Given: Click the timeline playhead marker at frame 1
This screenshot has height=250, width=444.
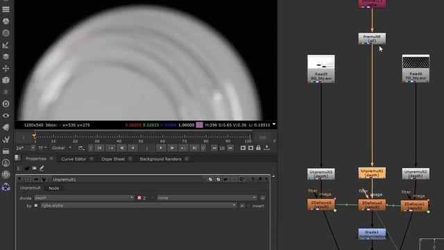Looking at the screenshot, I should (35, 136).
